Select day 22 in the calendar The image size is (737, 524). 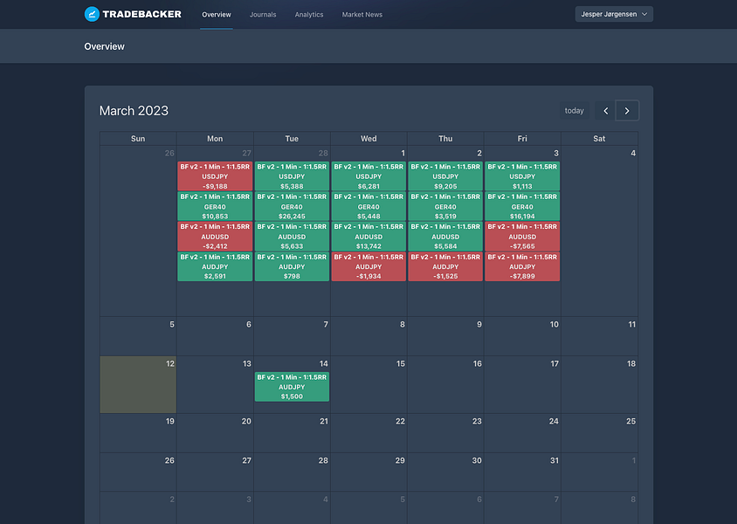tap(368, 433)
